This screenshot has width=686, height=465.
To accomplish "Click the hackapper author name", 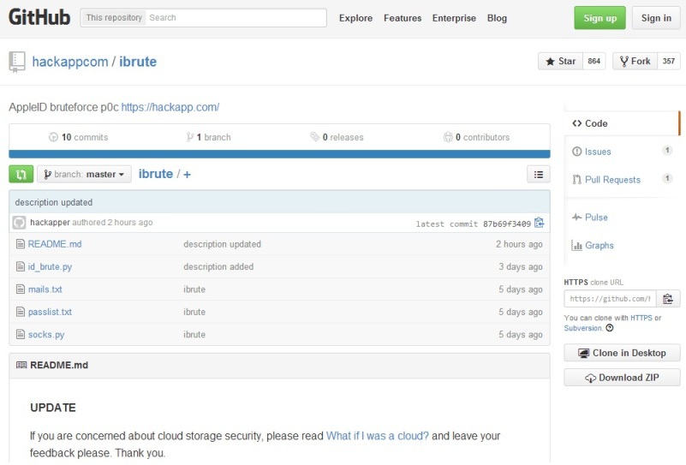I will pos(50,222).
